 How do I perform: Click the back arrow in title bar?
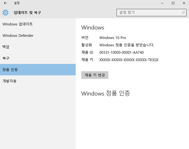pyautogui.click(x=5, y=3)
